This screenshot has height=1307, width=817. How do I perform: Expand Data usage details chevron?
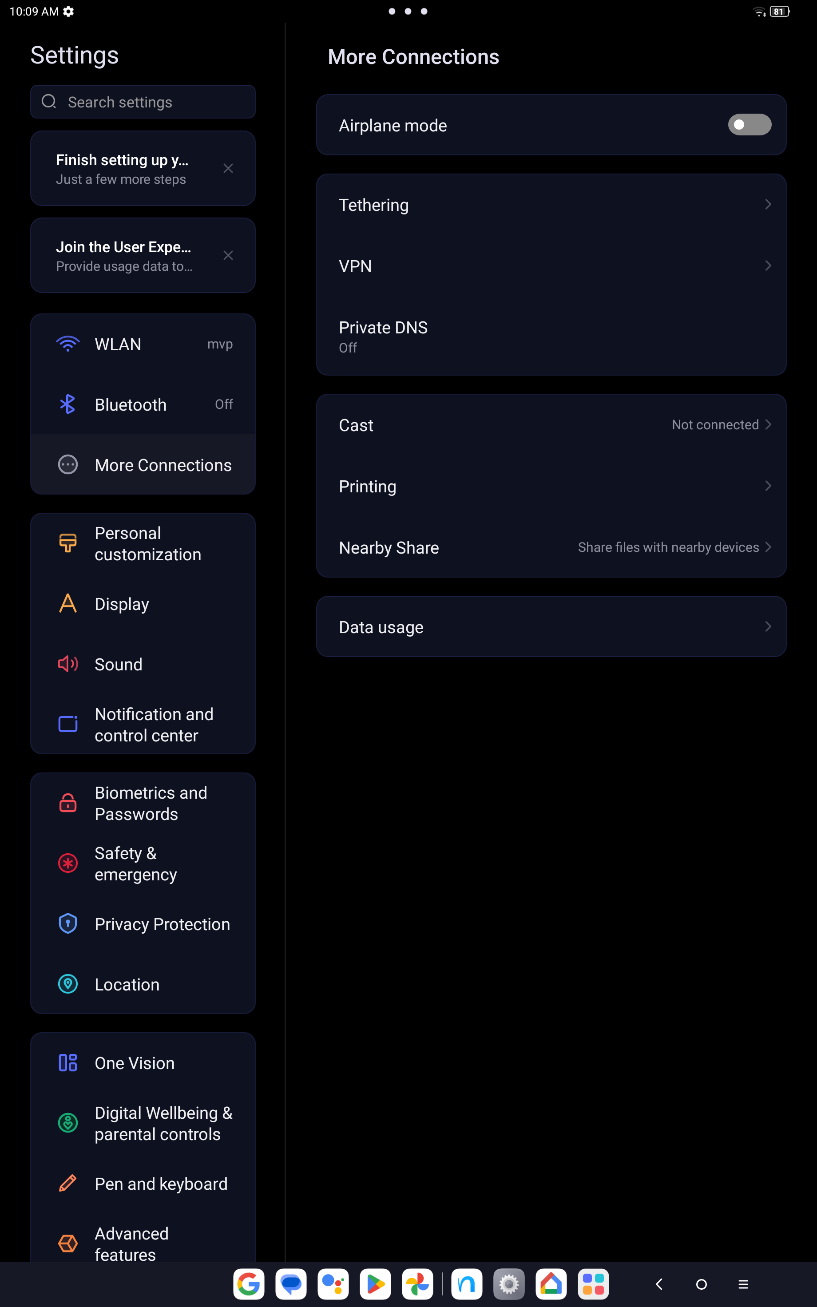coord(768,626)
